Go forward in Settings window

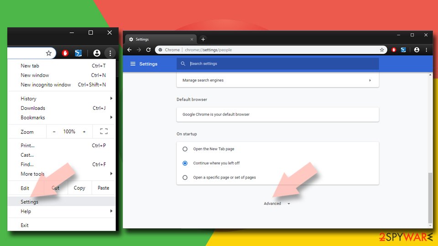point(139,50)
